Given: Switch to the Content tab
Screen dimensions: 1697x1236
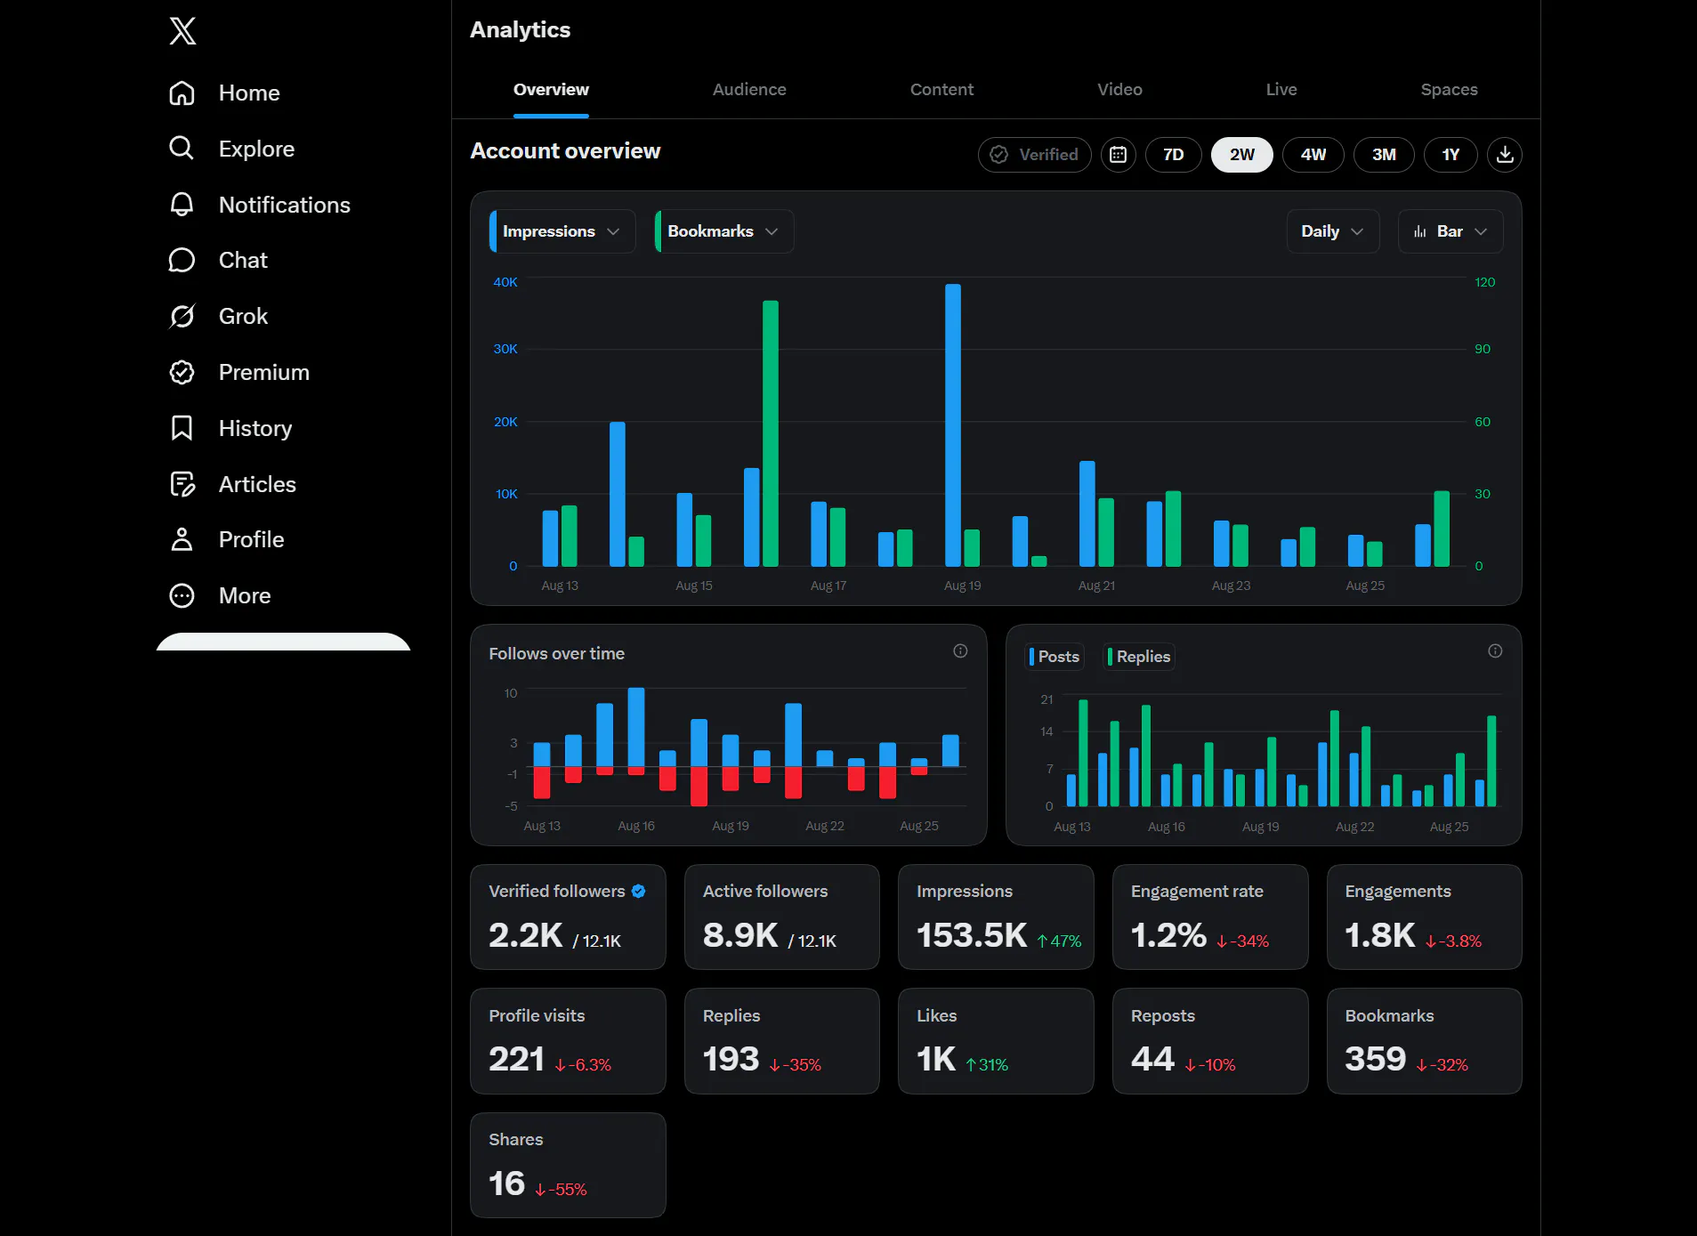Looking at the screenshot, I should [x=941, y=89].
